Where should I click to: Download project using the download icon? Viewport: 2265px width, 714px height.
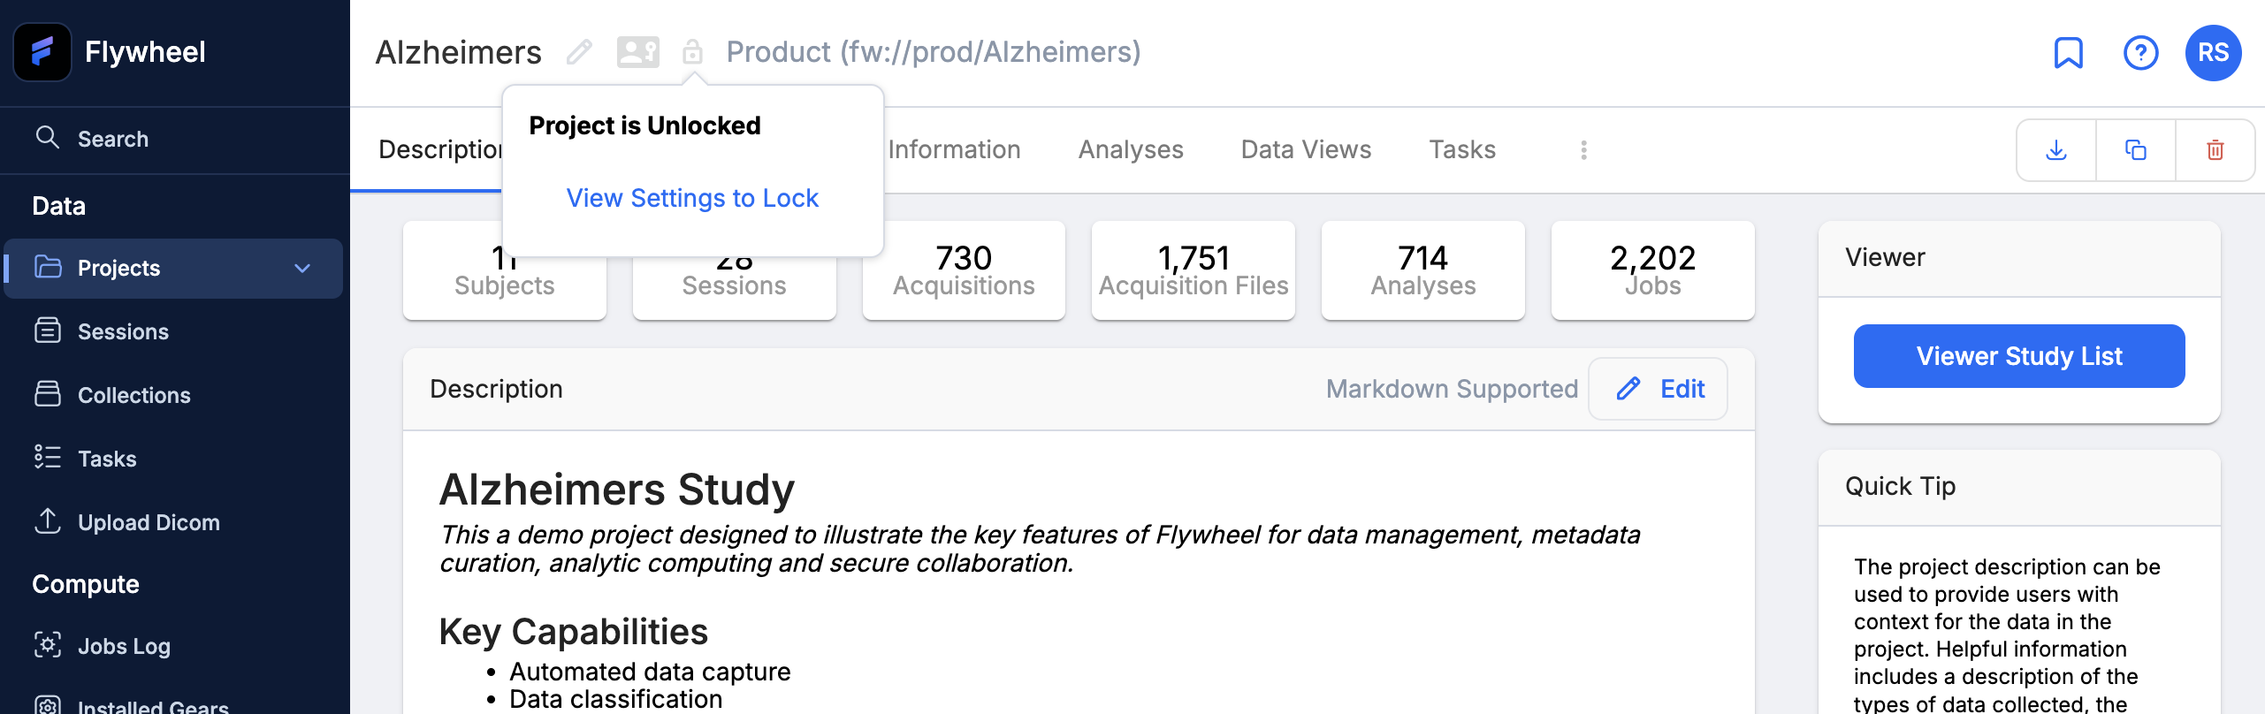[x=2056, y=150]
